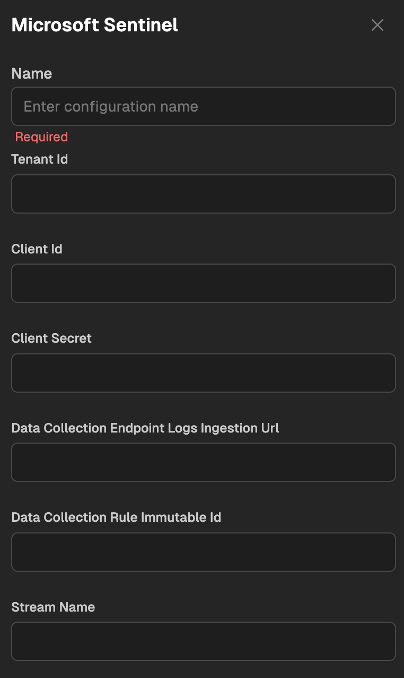Screen dimensions: 404x678
Task: Click the Tenant Id label
Action: [40, 159]
